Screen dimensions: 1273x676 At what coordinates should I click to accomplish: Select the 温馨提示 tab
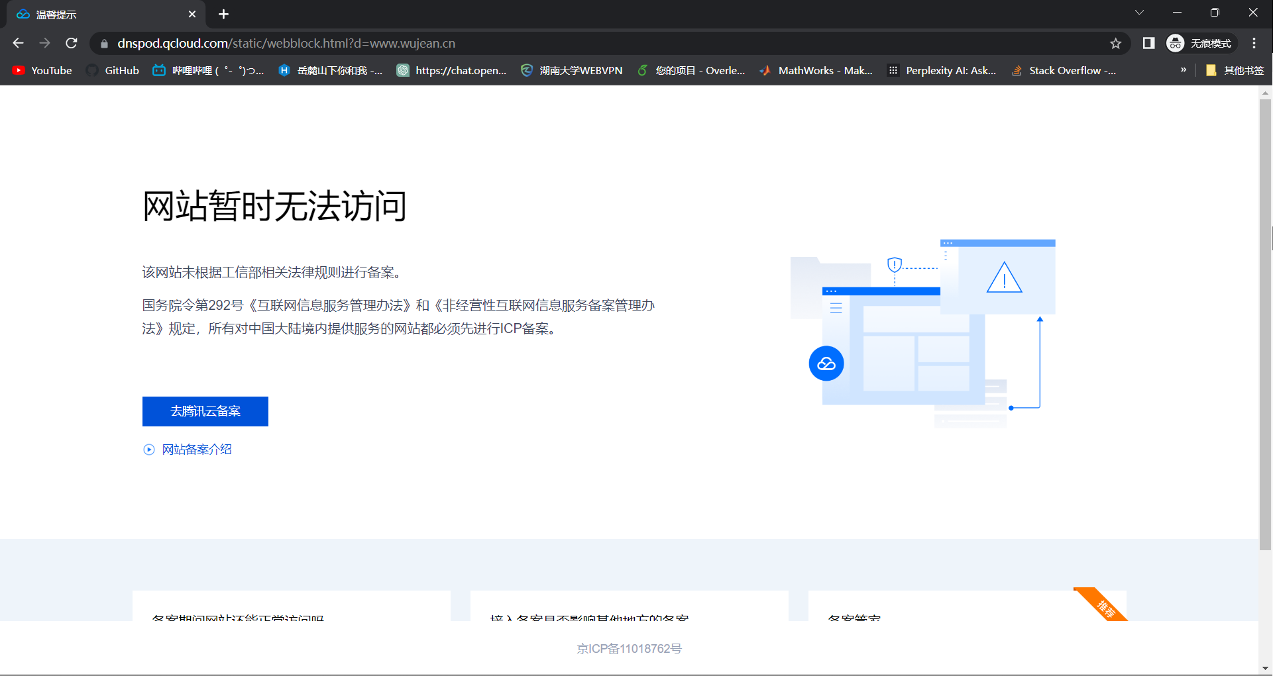click(106, 15)
